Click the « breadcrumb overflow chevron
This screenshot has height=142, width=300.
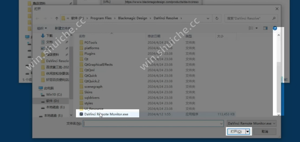(68, 18)
